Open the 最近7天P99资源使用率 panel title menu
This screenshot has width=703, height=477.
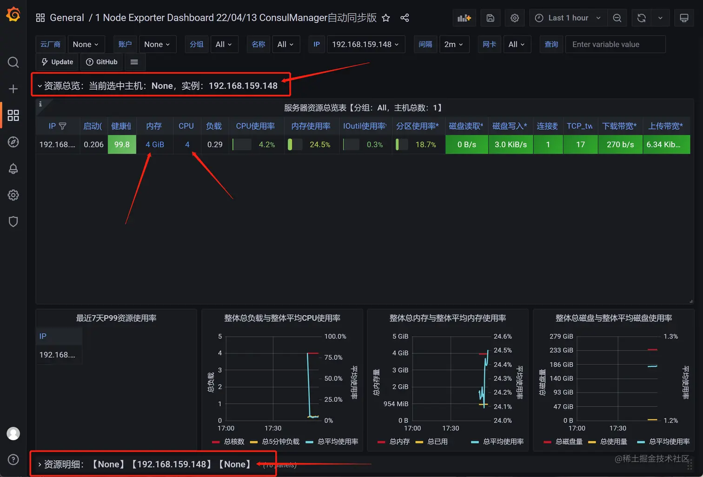click(x=116, y=318)
